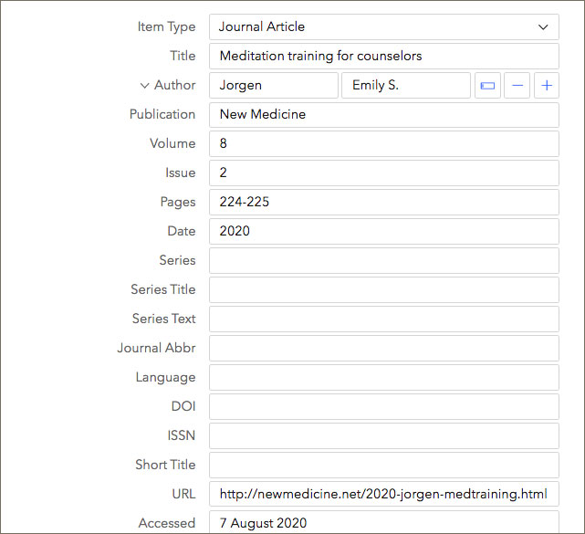This screenshot has width=585, height=534.
Task: Edit the Pages field 224-225
Action: click(x=383, y=202)
